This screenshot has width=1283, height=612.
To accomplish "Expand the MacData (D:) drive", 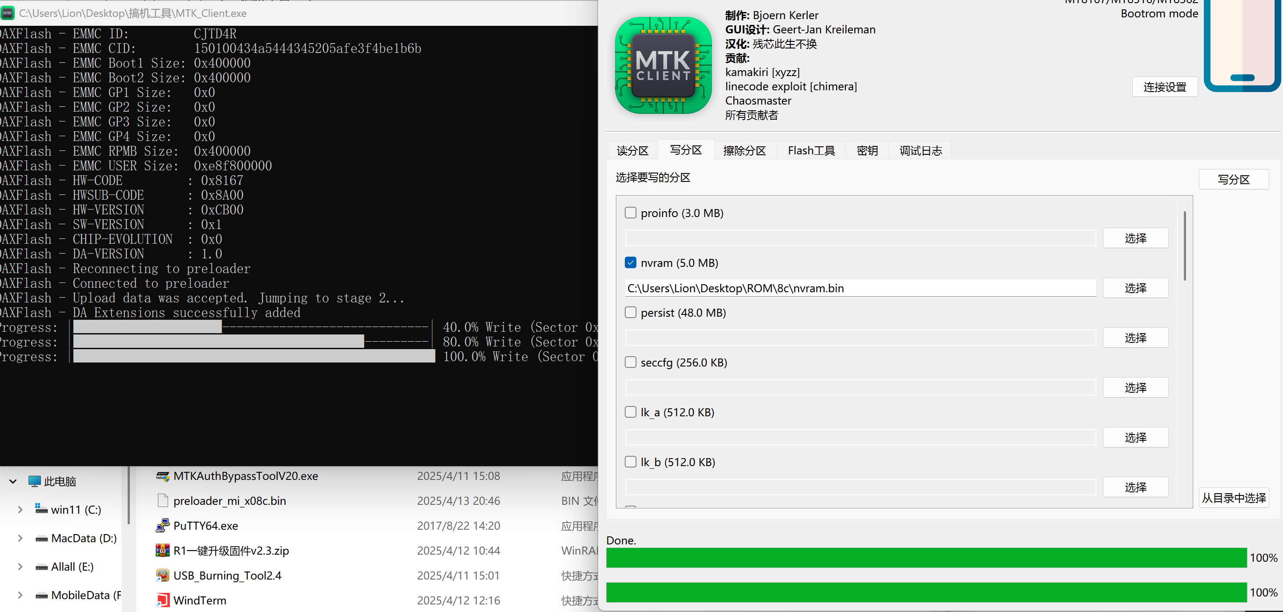I will (x=20, y=538).
